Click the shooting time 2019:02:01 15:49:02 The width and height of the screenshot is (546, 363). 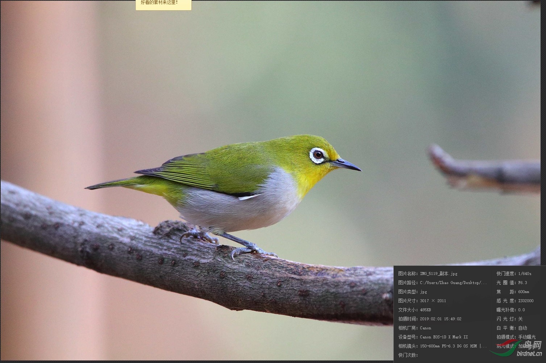pos(441,319)
